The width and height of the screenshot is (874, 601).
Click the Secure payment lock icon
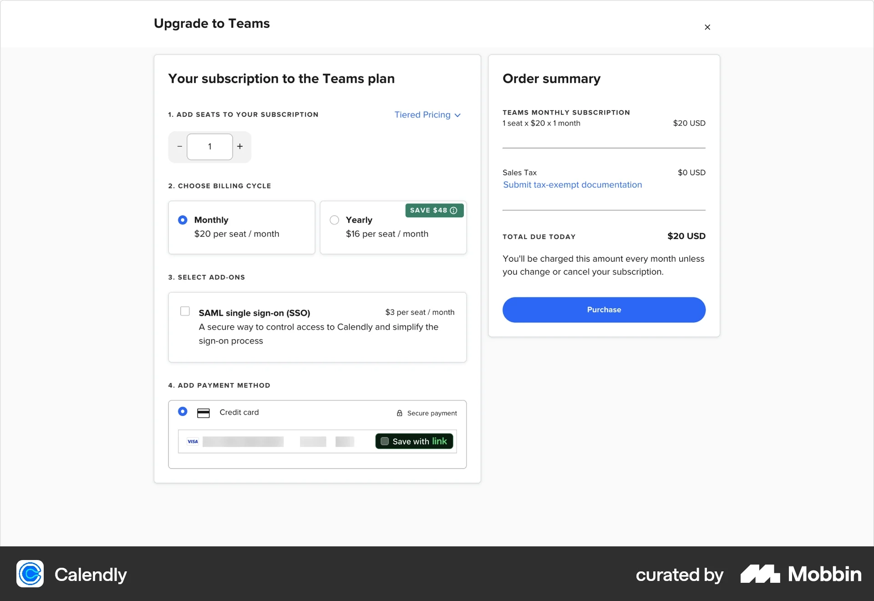400,413
